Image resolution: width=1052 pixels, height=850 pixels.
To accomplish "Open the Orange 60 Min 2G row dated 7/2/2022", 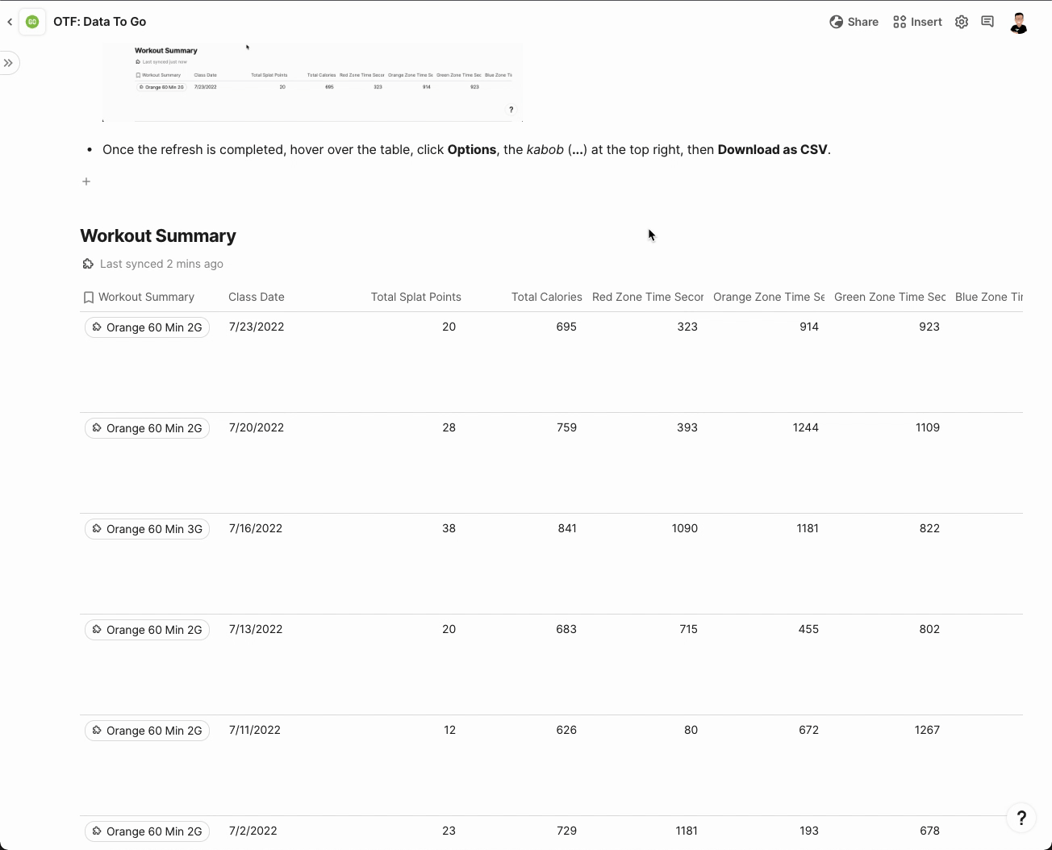I will point(147,831).
